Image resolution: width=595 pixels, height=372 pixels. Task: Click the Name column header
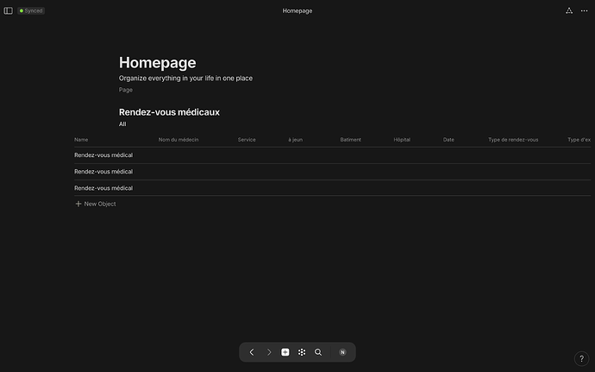coord(81,140)
